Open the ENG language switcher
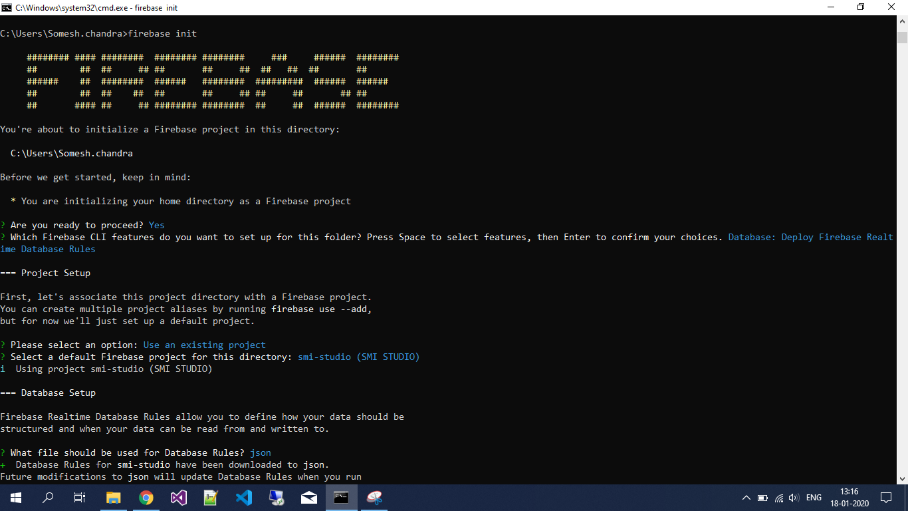The width and height of the screenshot is (908, 511). (813, 497)
